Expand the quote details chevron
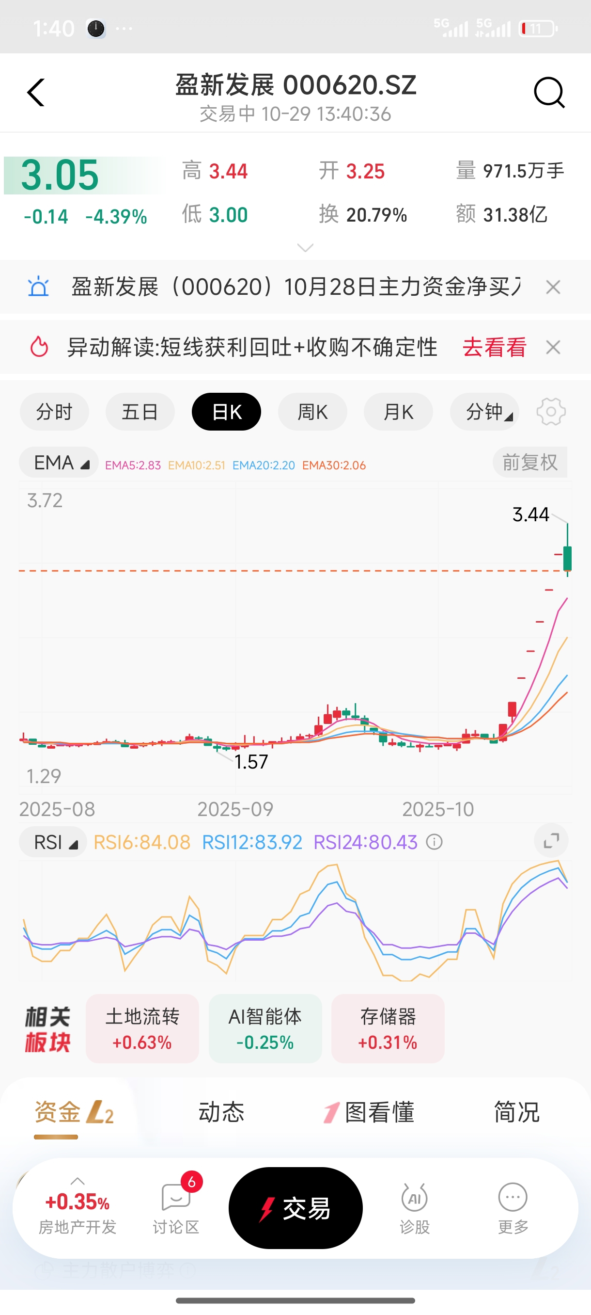 (x=305, y=248)
